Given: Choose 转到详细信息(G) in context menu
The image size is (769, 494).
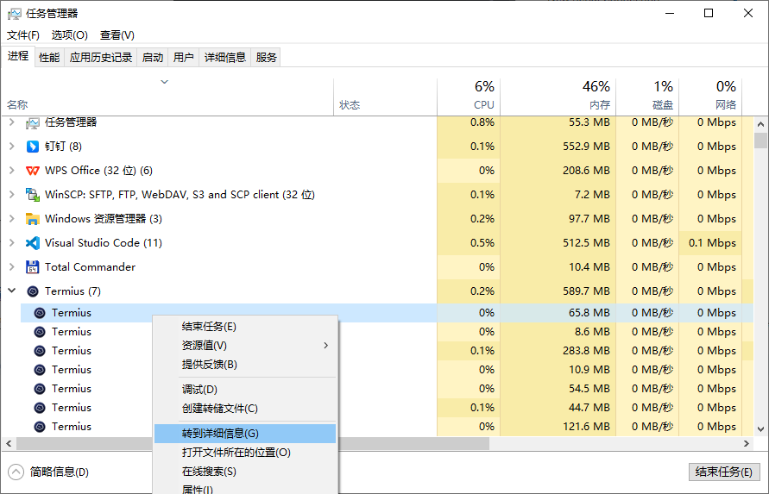Looking at the screenshot, I should click(x=245, y=434).
